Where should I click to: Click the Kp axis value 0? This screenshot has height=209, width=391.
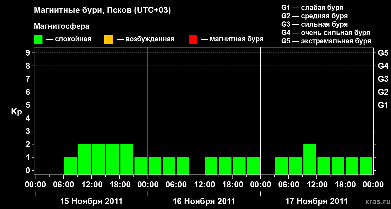(x=28, y=170)
